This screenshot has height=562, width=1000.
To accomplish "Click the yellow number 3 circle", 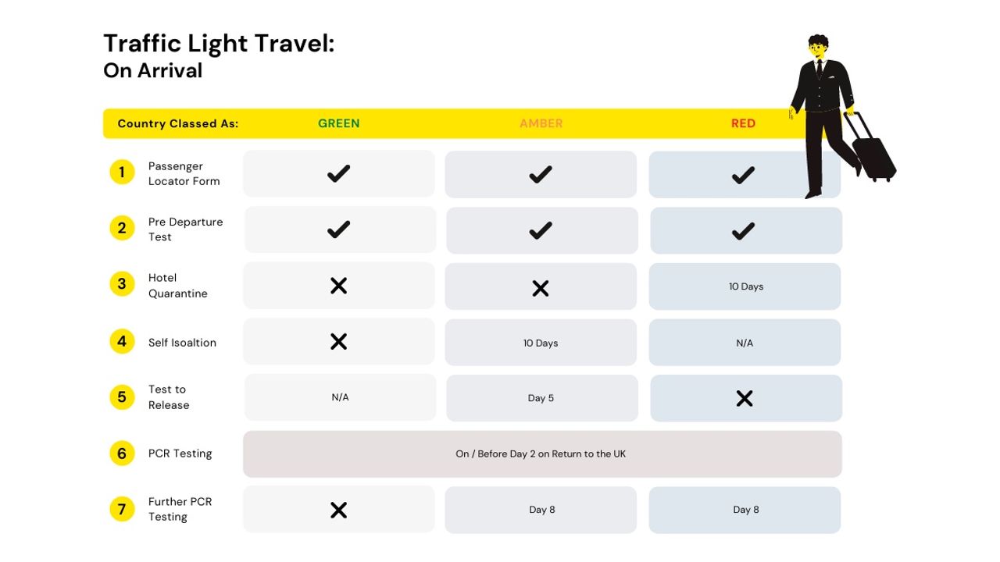I will (x=122, y=284).
